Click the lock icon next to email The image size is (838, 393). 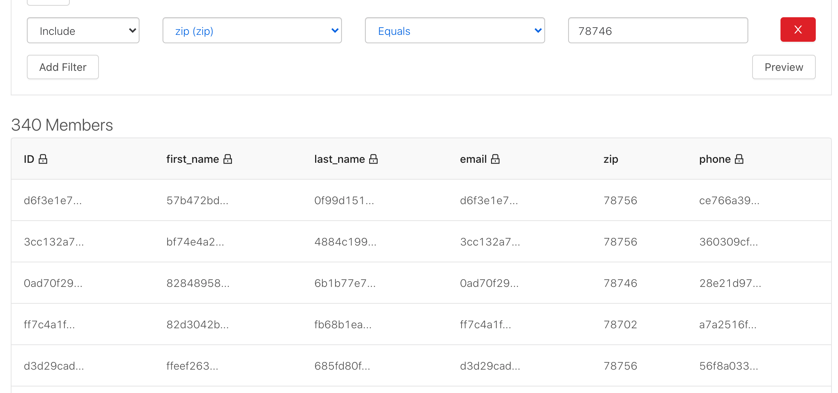(x=495, y=159)
